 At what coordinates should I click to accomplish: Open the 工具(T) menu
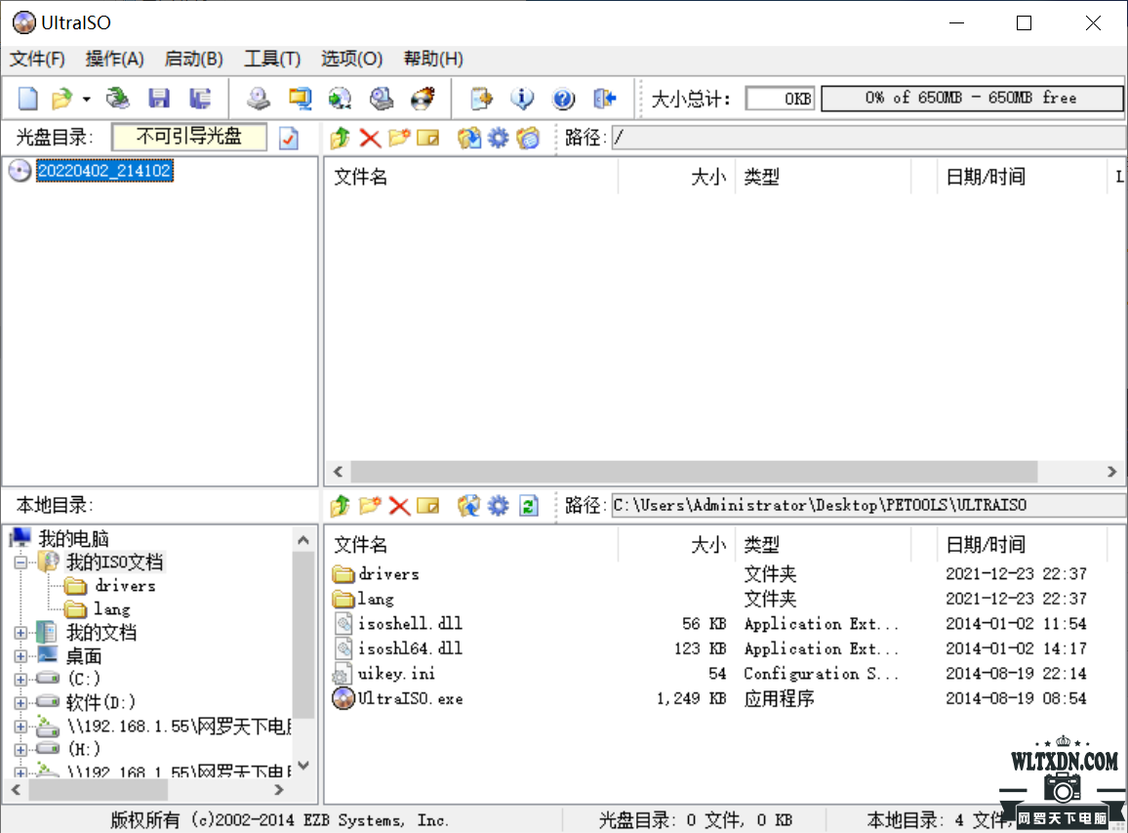(x=272, y=59)
